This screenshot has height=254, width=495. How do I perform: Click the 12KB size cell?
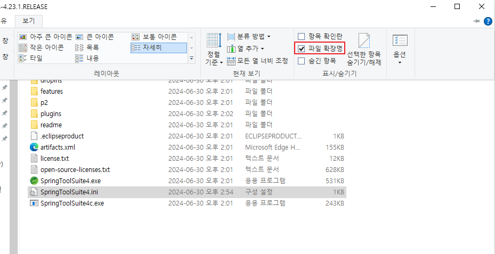[x=336, y=158]
